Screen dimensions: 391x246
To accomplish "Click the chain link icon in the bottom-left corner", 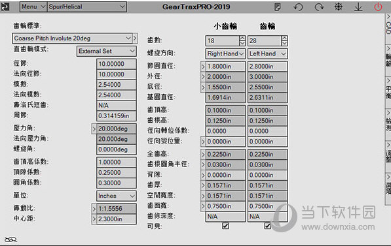I will click(x=10, y=239).
